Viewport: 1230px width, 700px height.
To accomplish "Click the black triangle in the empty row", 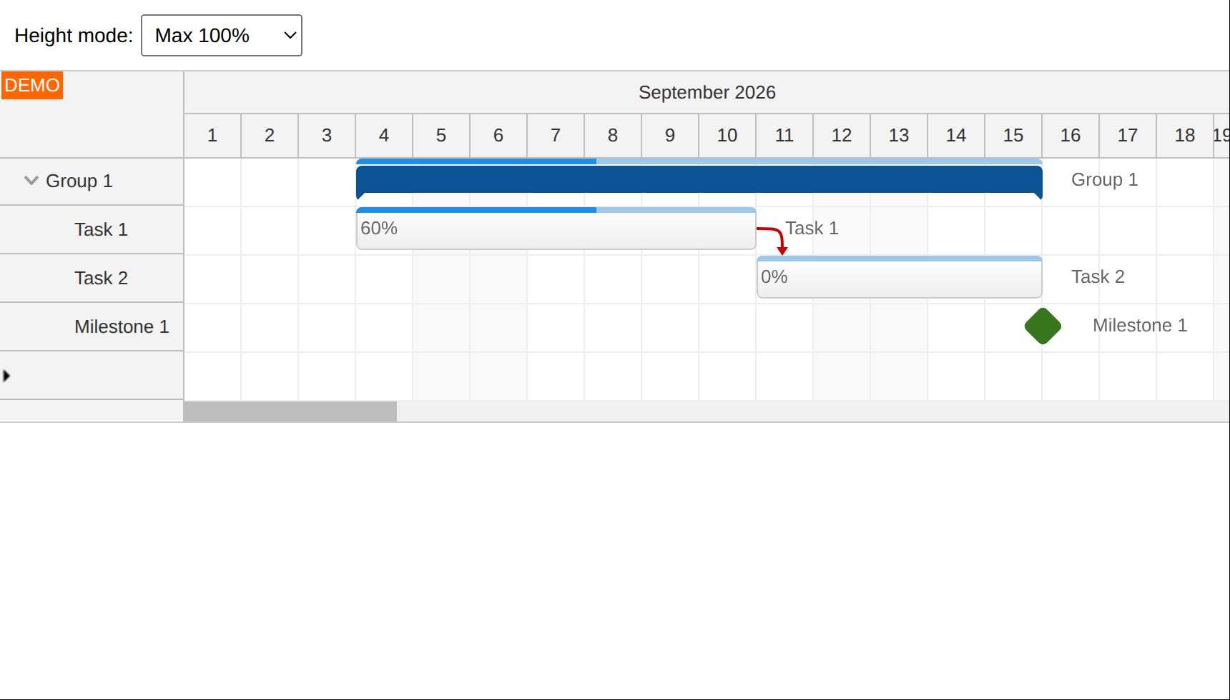I will (x=6, y=376).
